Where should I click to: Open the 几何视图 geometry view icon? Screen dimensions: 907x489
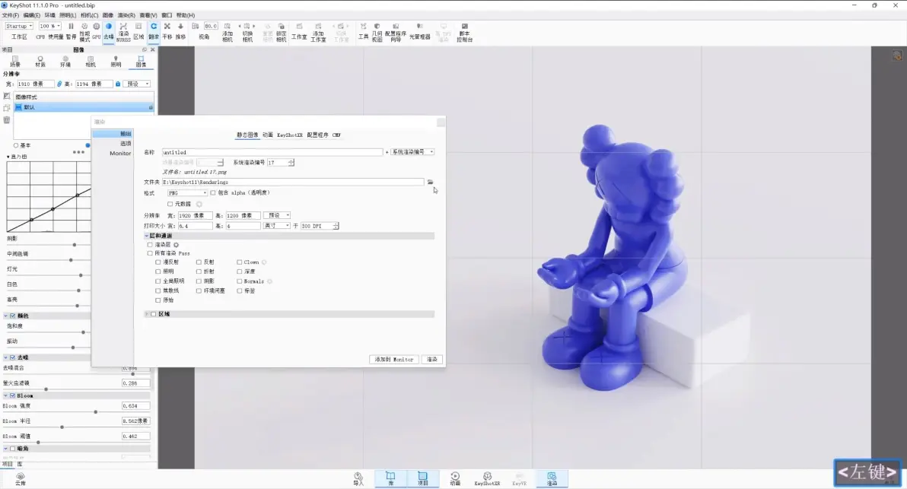pyautogui.click(x=377, y=33)
